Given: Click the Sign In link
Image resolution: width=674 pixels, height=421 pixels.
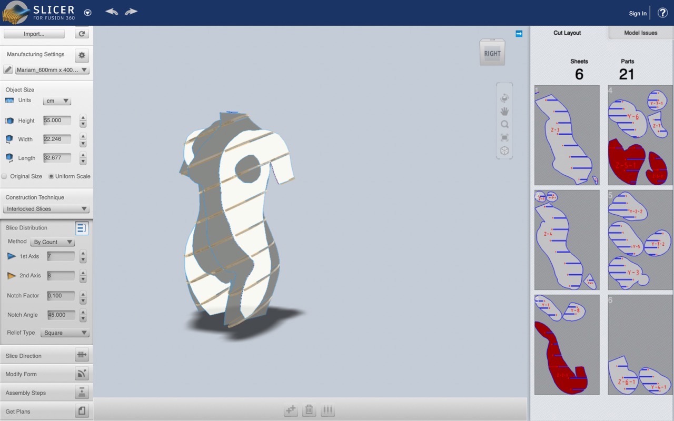Looking at the screenshot, I should pos(637,13).
